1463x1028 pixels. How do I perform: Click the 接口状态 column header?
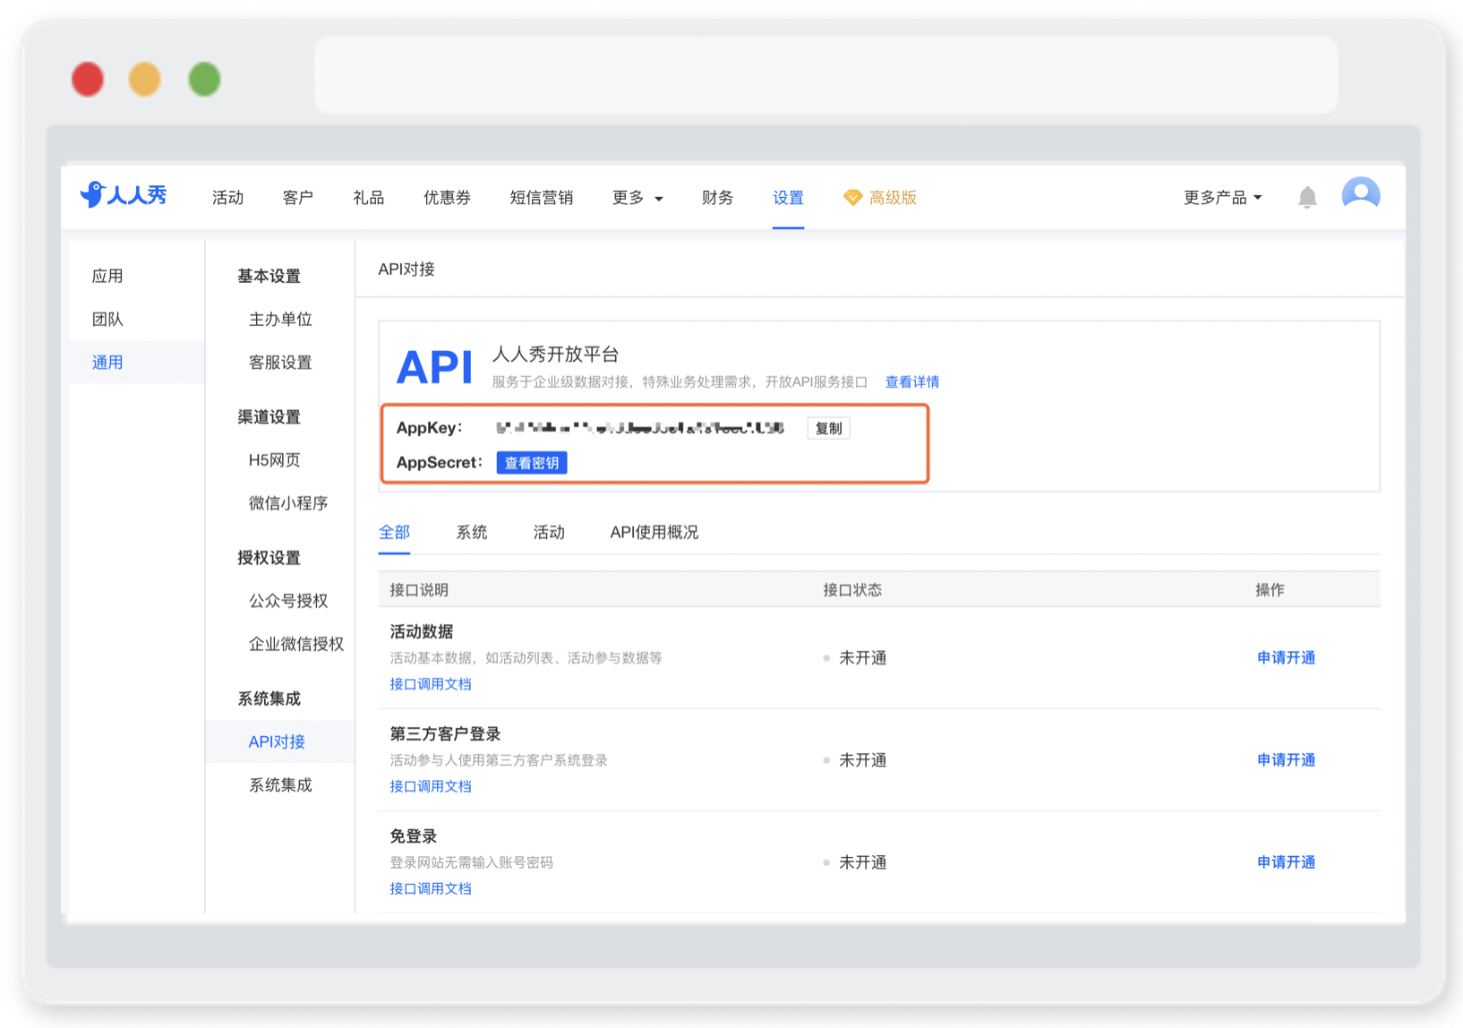click(852, 589)
